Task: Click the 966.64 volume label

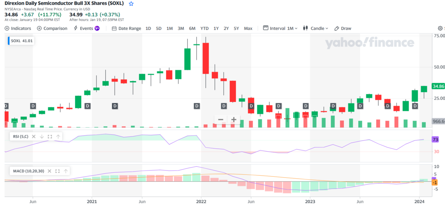Action: click(x=439, y=121)
